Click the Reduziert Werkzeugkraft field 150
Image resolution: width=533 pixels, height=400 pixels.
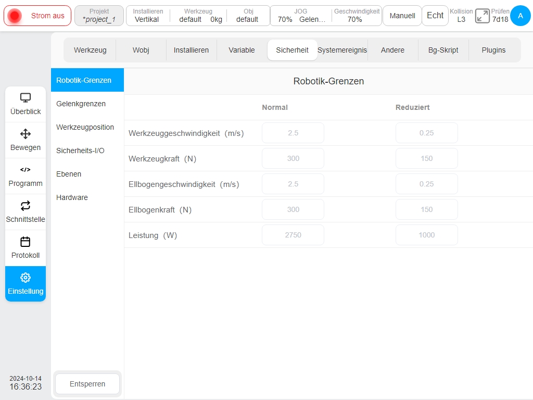[427, 158]
